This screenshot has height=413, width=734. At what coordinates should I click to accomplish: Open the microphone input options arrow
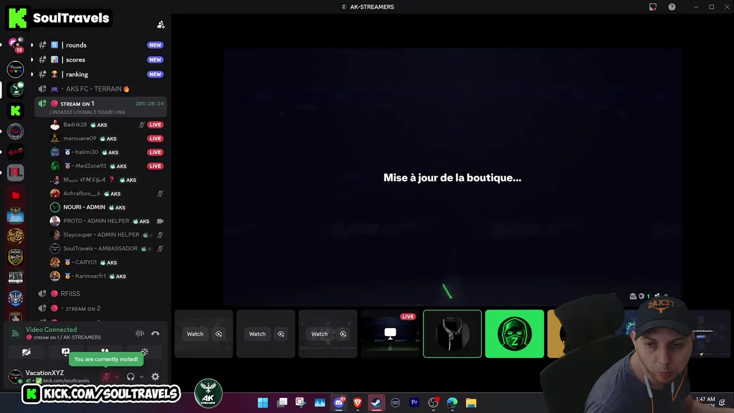pos(116,377)
